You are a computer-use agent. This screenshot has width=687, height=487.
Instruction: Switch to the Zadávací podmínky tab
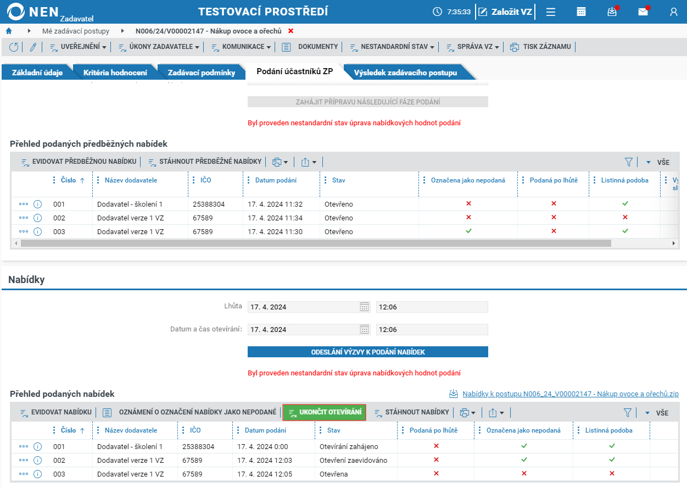tap(202, 73)
